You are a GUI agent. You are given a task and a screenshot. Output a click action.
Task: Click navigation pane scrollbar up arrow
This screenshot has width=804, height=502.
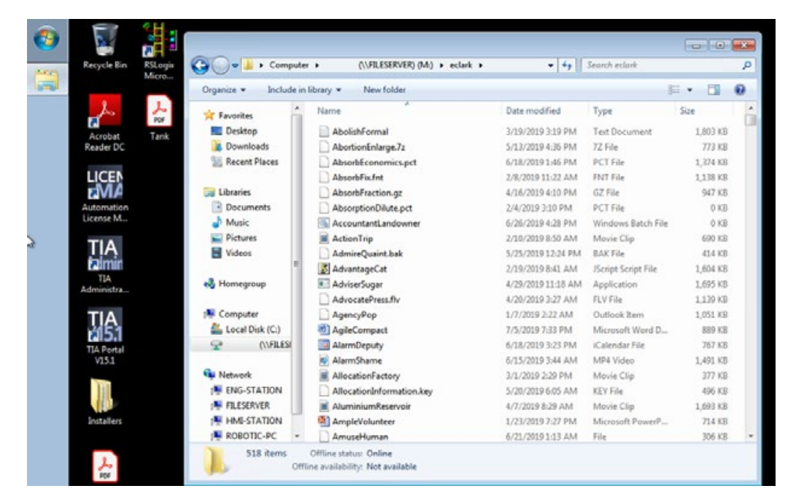296,109
